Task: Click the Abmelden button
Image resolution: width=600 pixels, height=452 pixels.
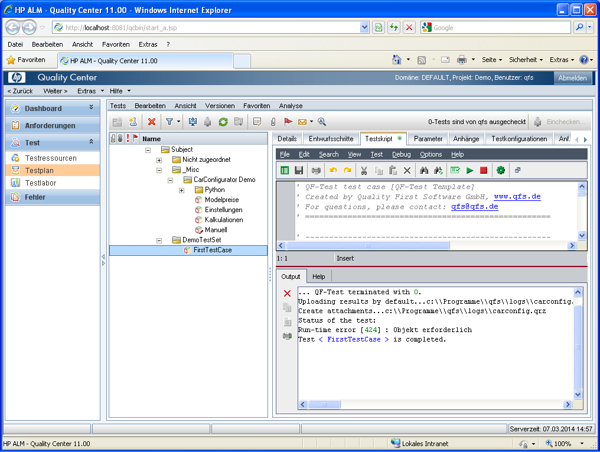Action: 572,77
